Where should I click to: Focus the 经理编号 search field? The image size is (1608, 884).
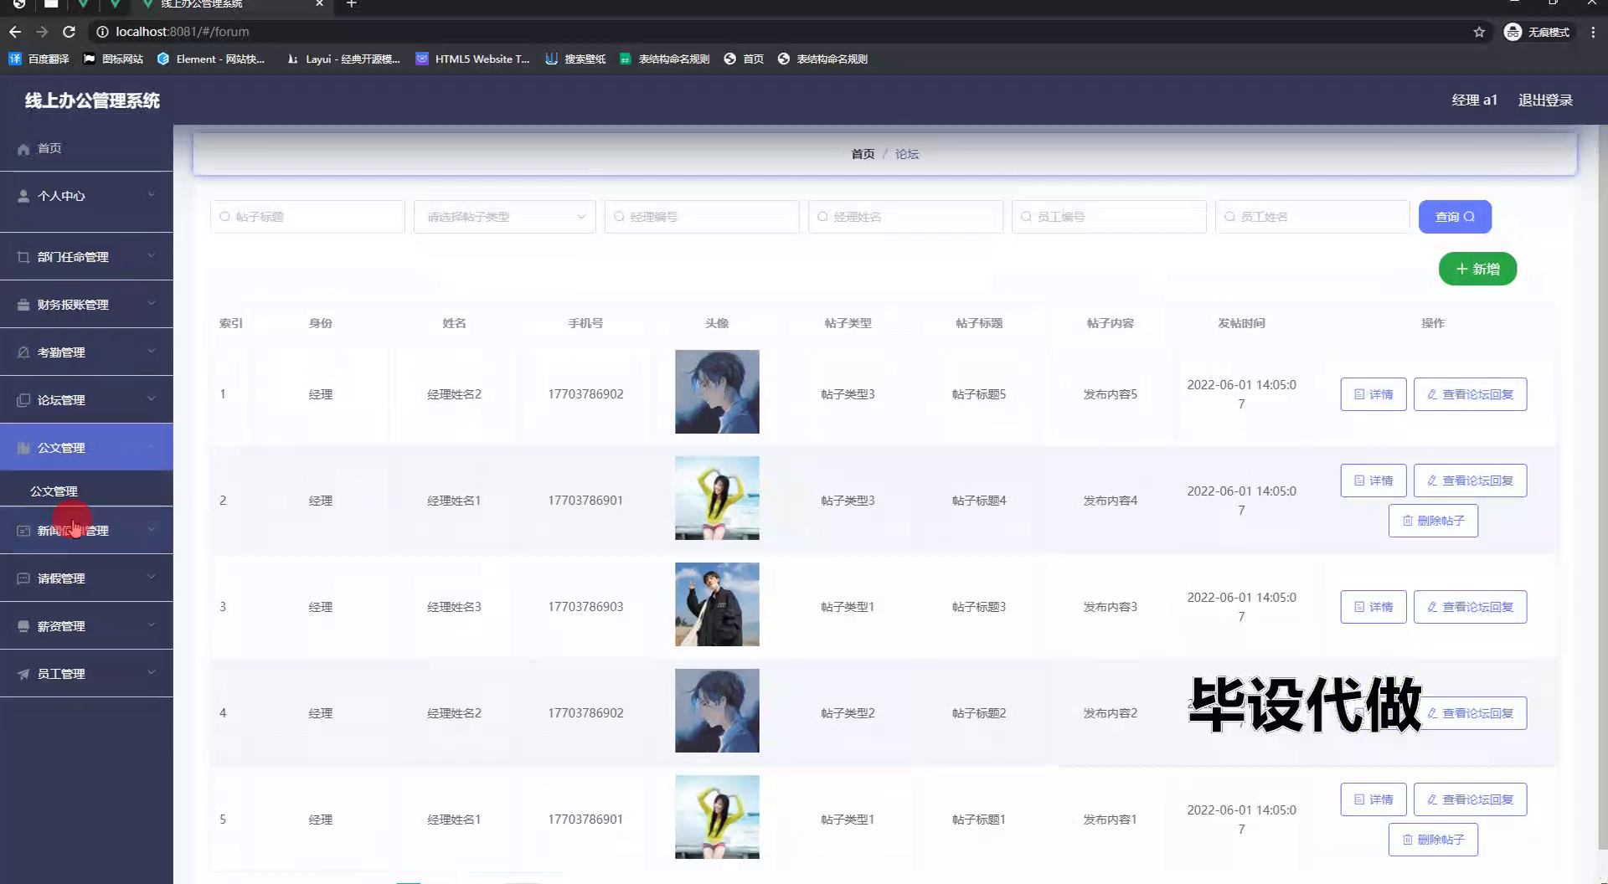[x=702, y=217]
